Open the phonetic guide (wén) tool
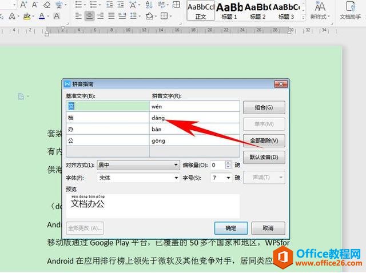The width and height of the screenshot is (366, 273). (x=59, y=5)
